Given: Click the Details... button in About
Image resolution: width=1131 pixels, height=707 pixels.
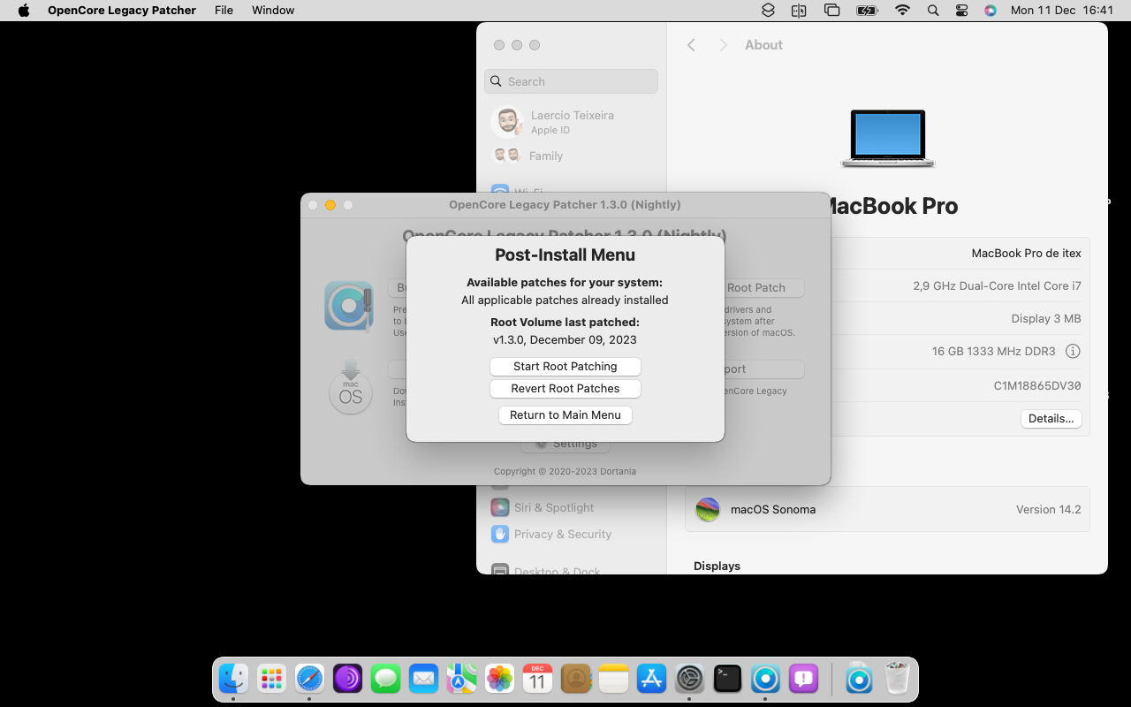Looking at the screenshot, I should point(1051,419).
